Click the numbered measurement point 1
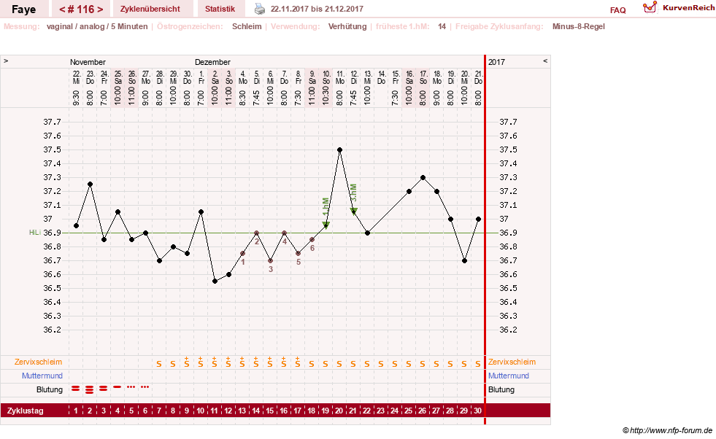 pos(242,253)
